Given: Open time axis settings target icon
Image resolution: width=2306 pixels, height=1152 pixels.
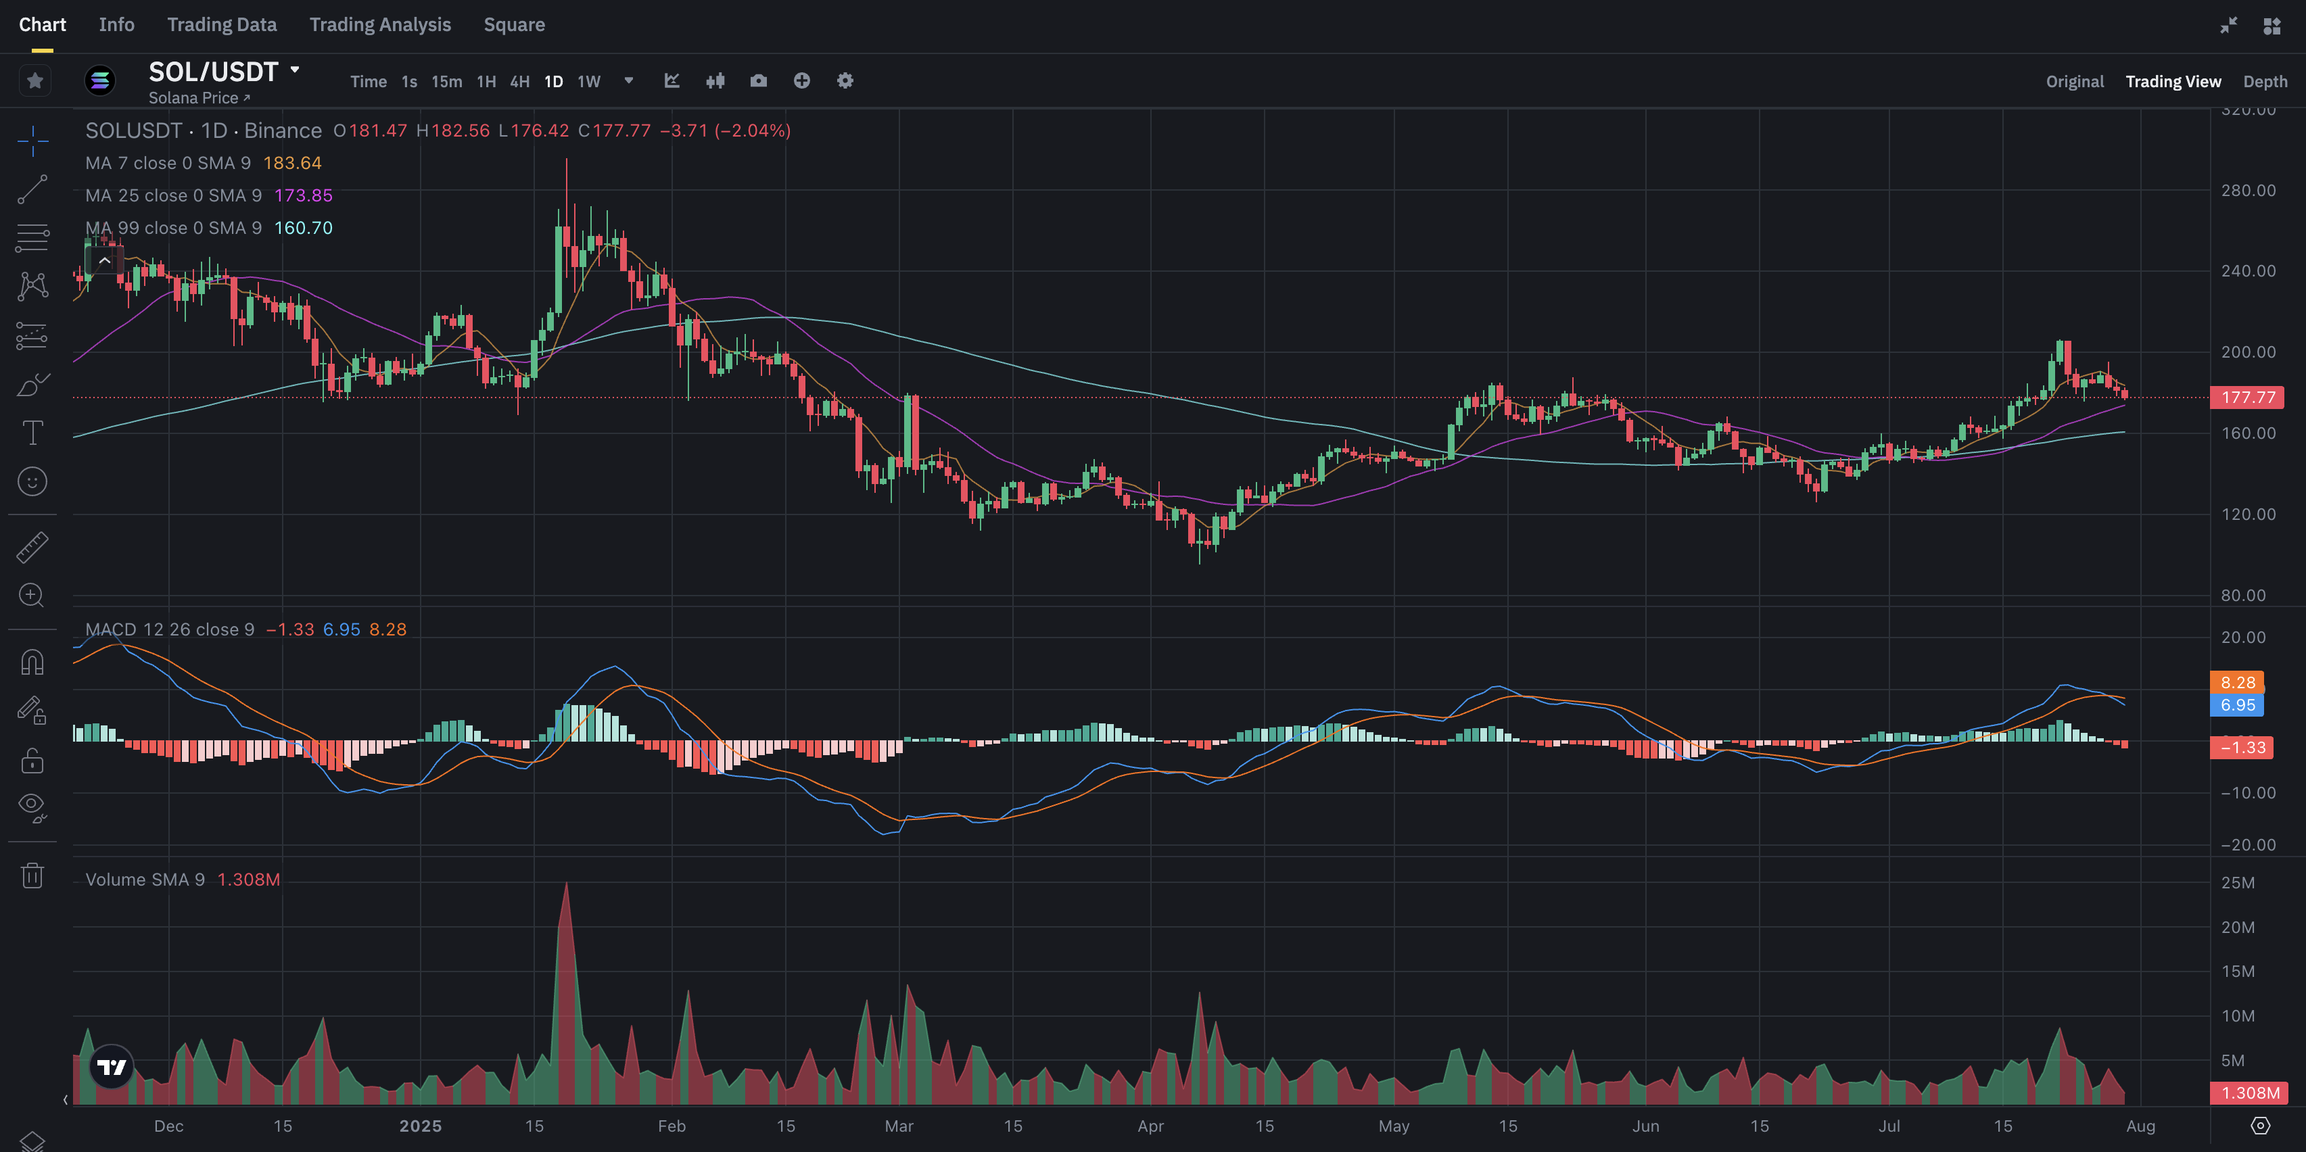Looking at the screenshot, I should 2260,1126.
